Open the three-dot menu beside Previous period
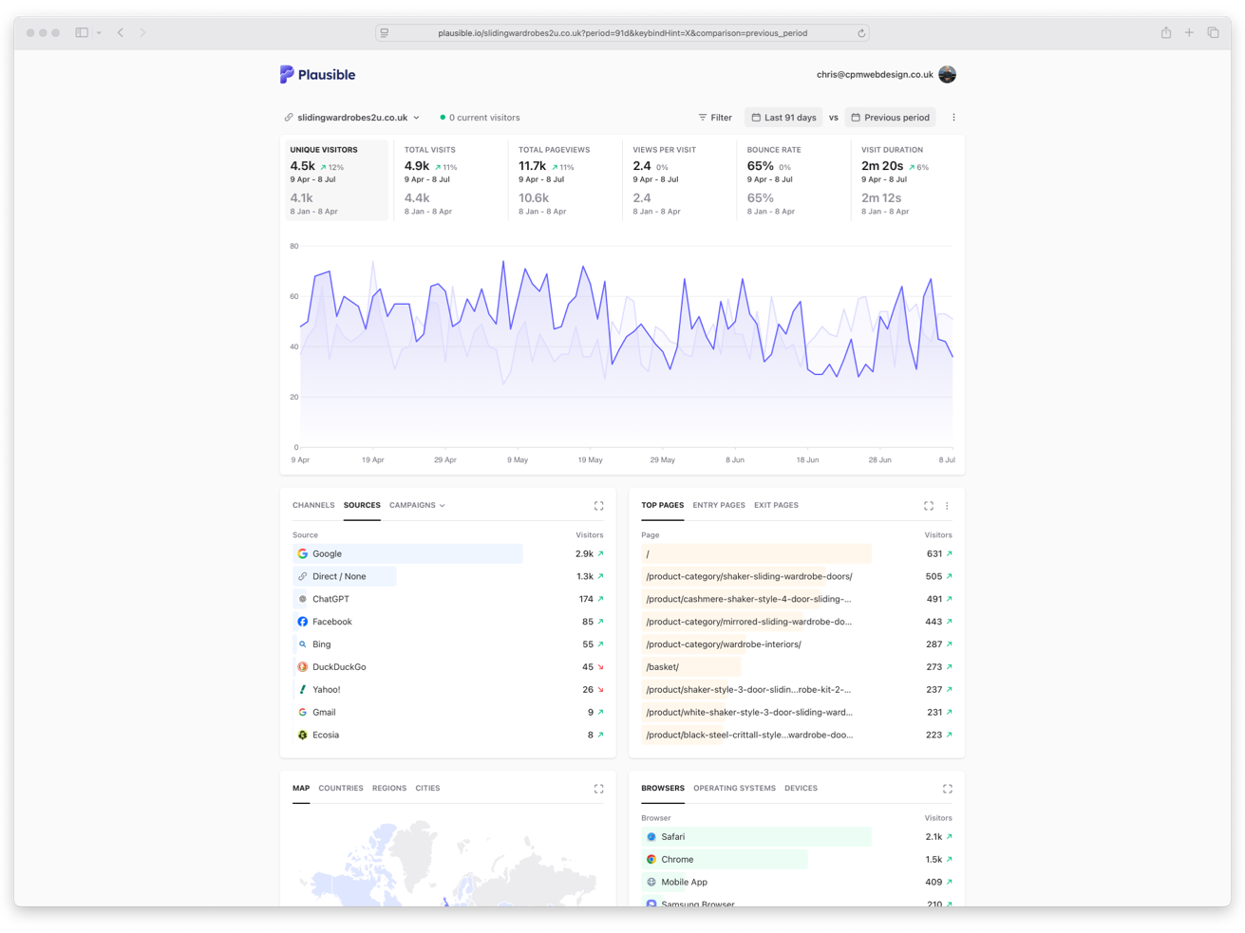Image resolution: width=1245 pixels, height=933 pixels. [953, 118]
